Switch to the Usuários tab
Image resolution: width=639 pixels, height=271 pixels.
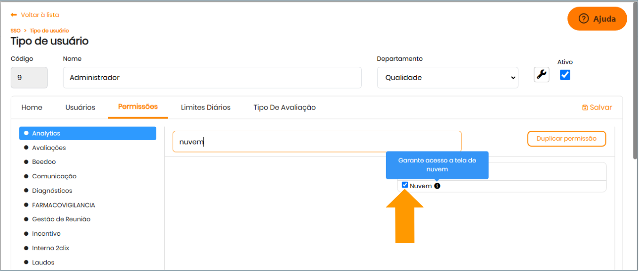80,107
